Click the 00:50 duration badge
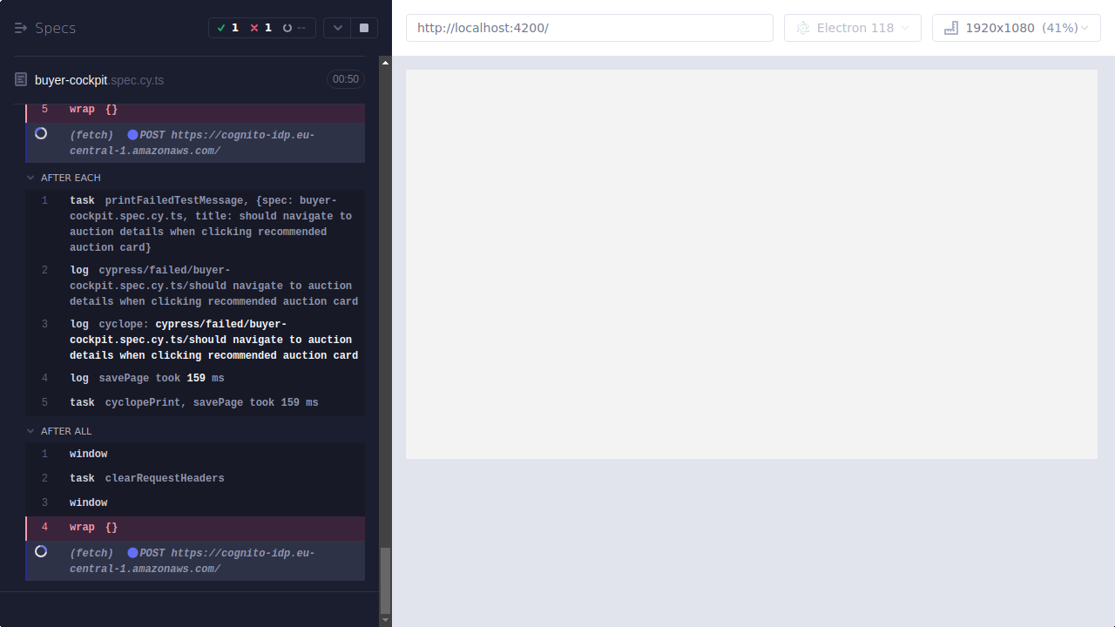 pos(346,79)
